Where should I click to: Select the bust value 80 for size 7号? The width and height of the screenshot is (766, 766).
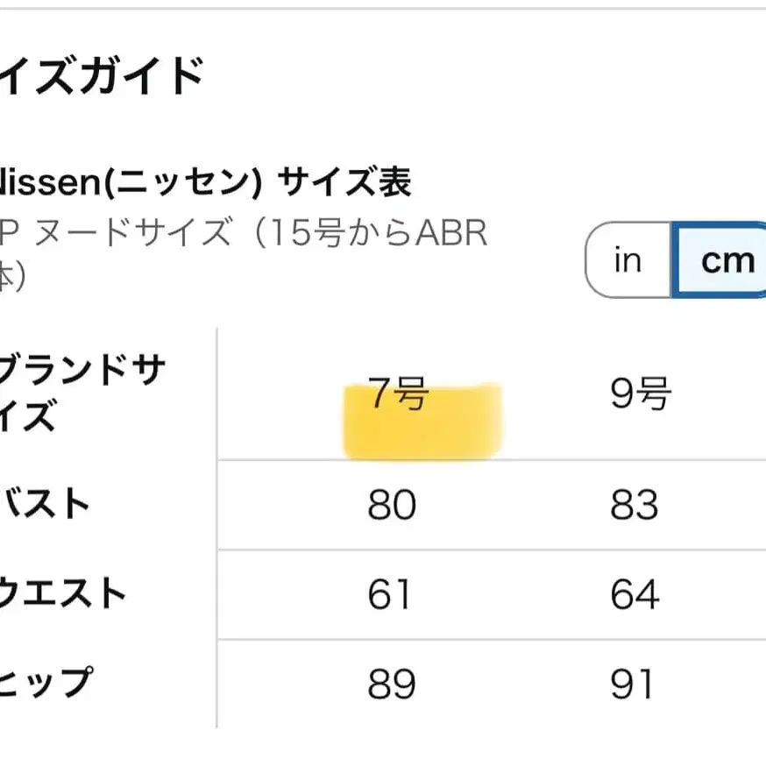tap(392, 506)
